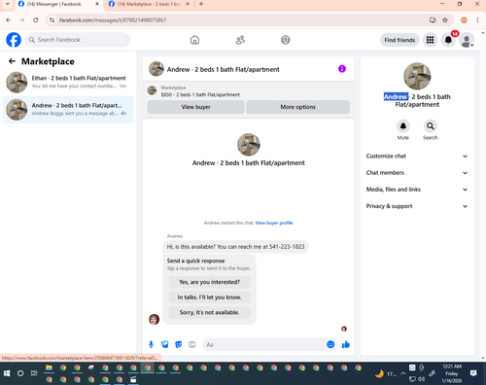Click the large apartment photo in info panel
The width and height of the screenshot is (486, 385).
click(x=417, y=76)
